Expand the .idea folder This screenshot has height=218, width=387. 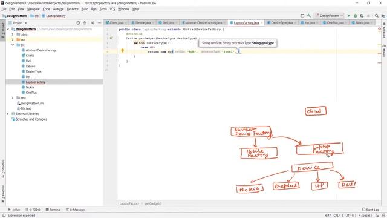13,35
